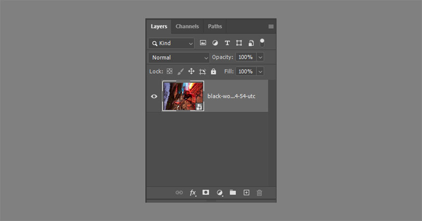Viewport: 422px width, 221px height.
Task: Toggle layer filtering on/off switch
Action: click(x=262, y=43)
